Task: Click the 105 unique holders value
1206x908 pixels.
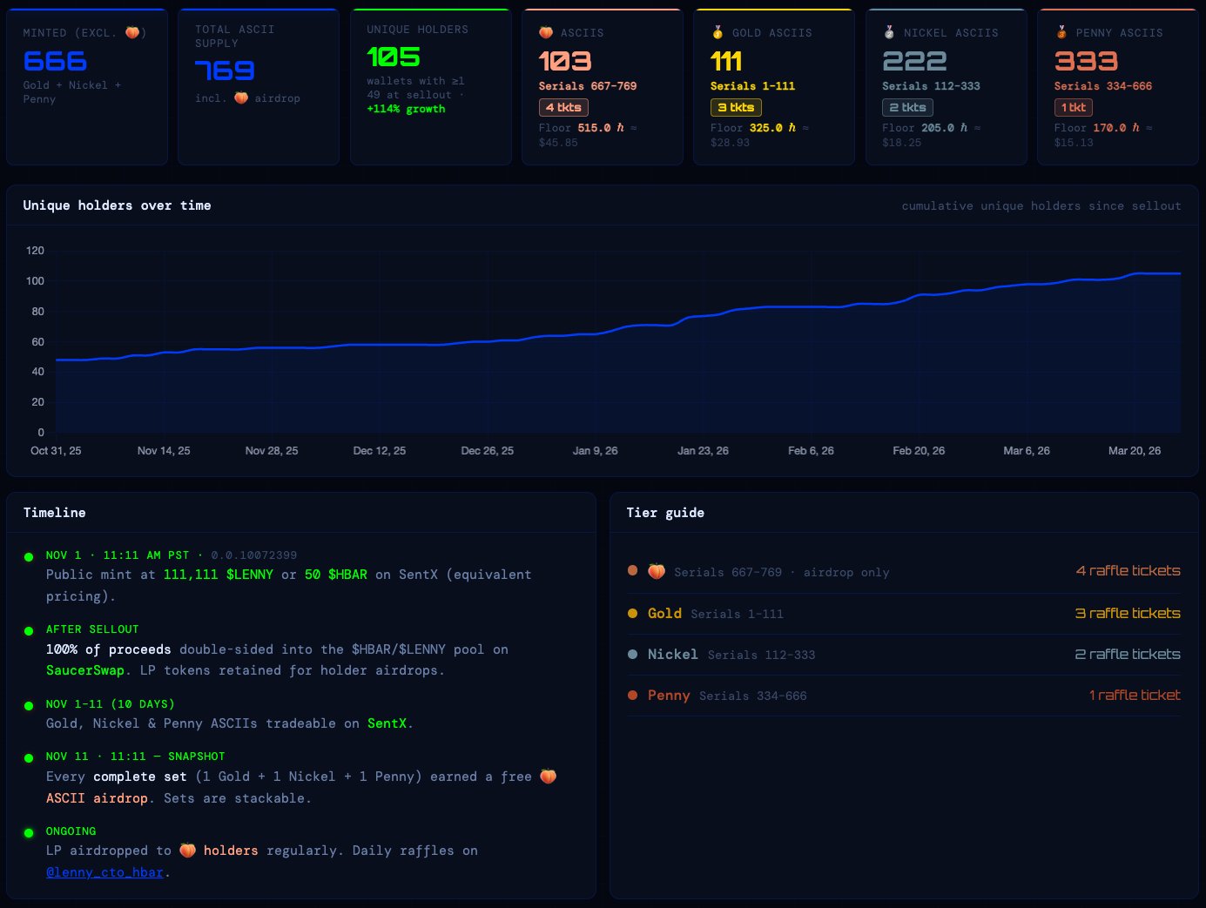Action: tap(394, 57)
